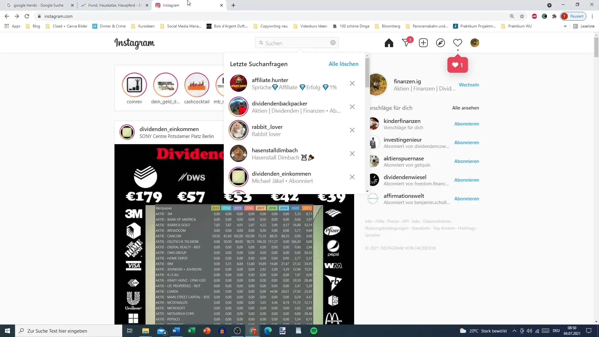Screen dimensions: 599x337
Task: Remove dividendenbackpacker from recent searches
Action: pos(352,107)
